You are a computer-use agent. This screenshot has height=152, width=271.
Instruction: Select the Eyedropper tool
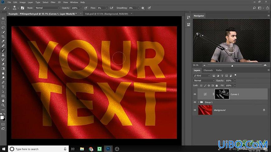[3, 41]
